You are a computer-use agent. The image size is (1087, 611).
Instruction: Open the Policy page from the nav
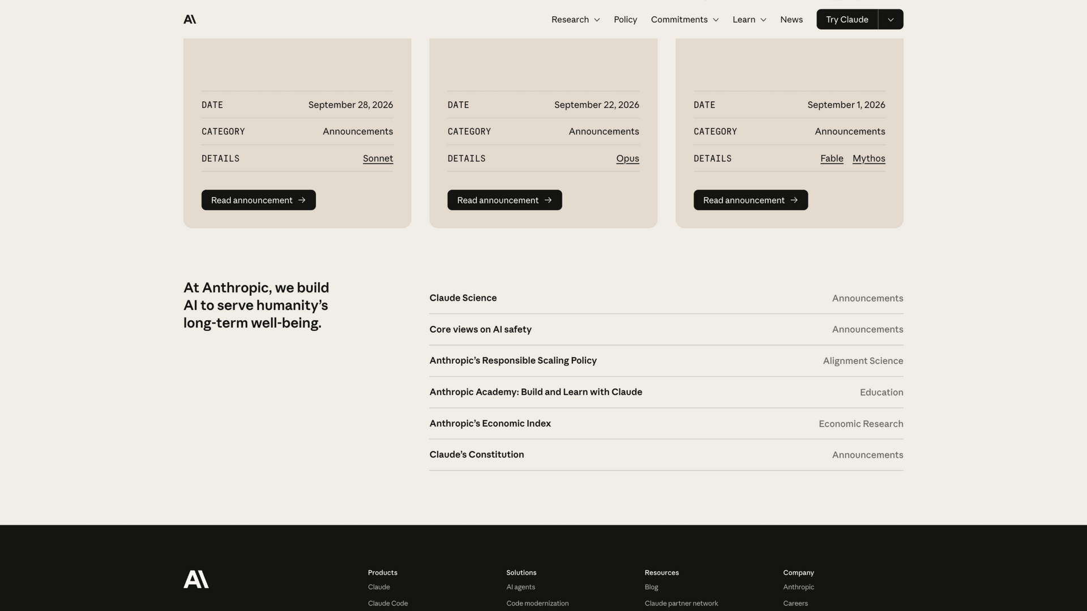625,19
